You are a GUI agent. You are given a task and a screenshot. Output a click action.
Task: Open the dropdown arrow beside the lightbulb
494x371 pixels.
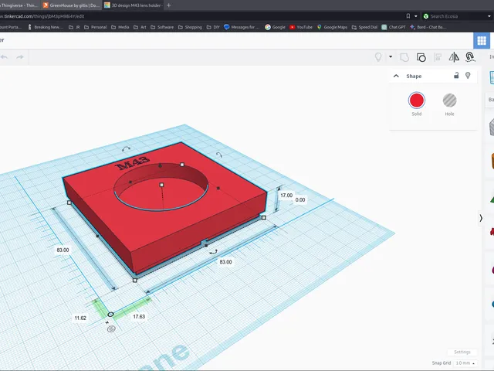point(391,56)
